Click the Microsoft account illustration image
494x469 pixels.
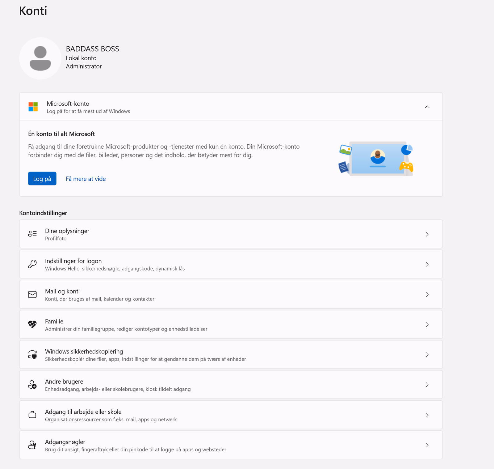point(376,159)
